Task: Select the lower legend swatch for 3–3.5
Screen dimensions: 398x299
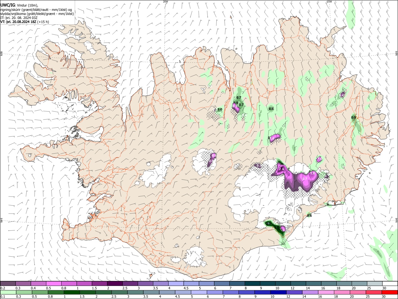Action: coord(136,292)
